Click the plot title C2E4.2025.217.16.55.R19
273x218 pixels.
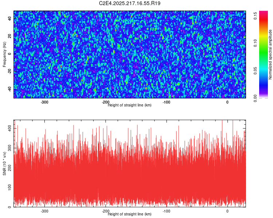(130, 3)
